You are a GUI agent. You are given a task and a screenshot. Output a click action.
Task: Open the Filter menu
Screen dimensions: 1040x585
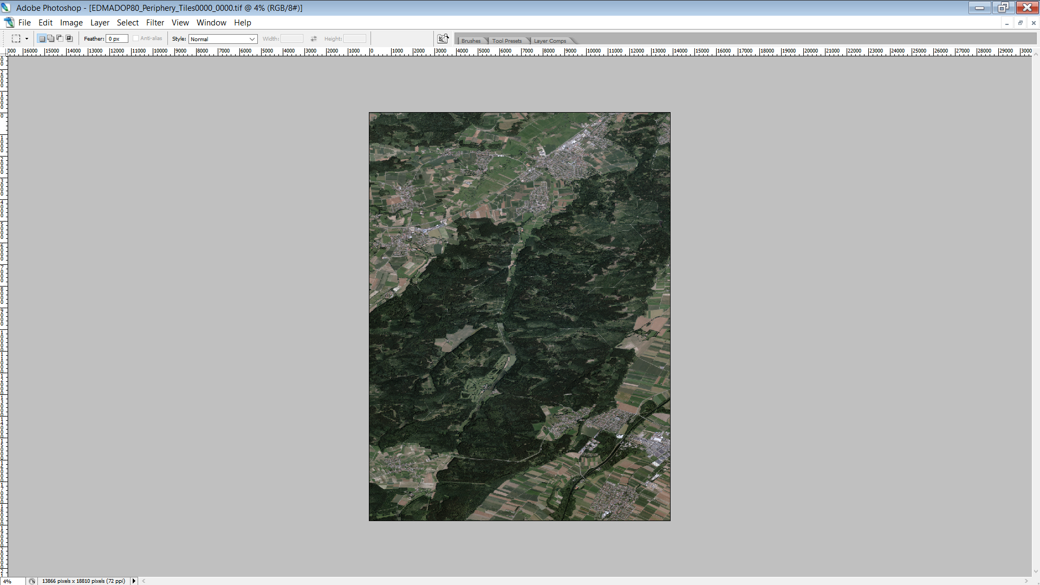(154, 22)
